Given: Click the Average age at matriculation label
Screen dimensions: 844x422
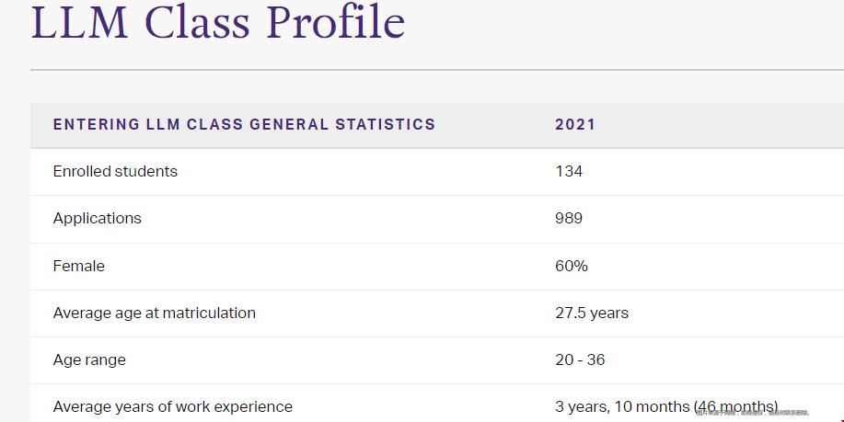Looking at the screenshot, I should click(155, 313).
